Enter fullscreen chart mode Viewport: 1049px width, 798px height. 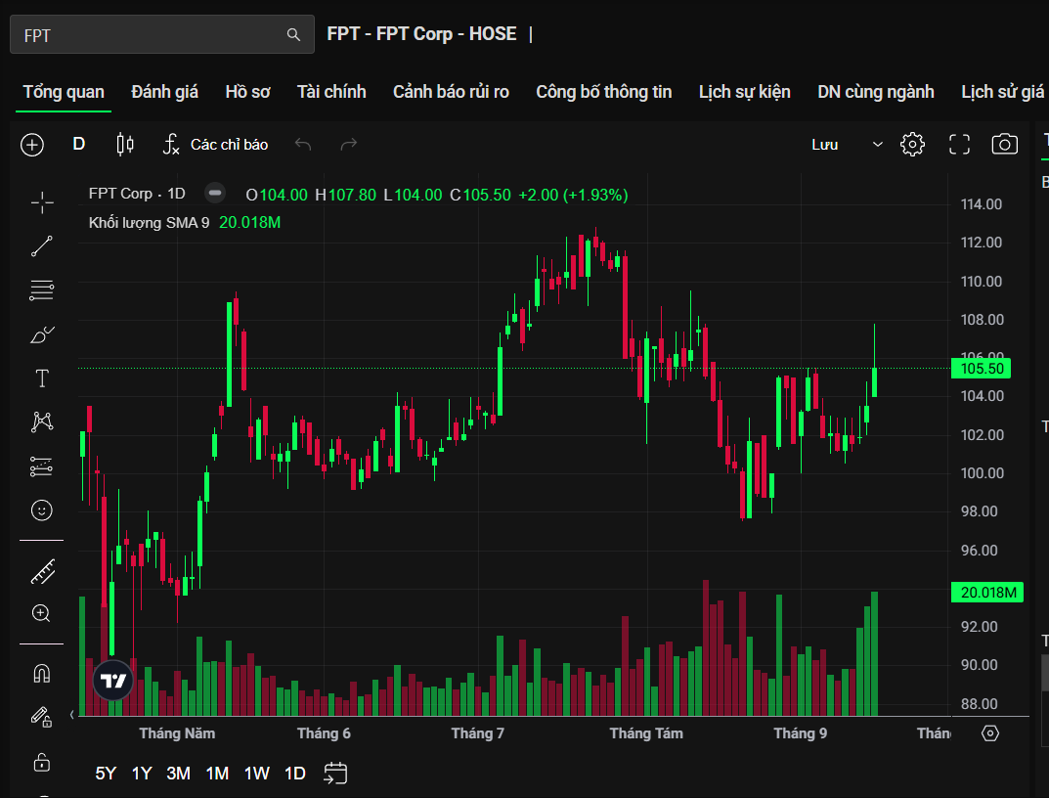[959, 145]
